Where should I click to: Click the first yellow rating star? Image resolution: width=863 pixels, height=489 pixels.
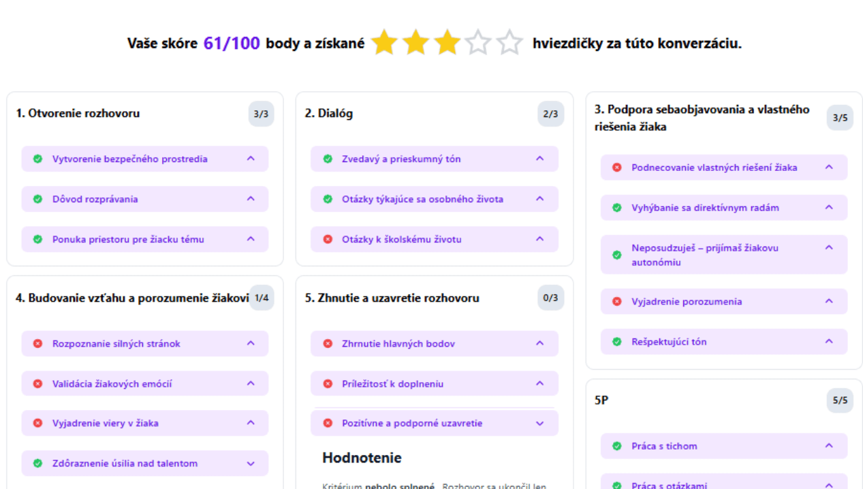click(x=384, y=43)
